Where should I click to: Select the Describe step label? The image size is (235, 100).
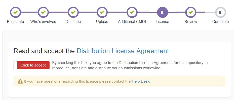[73, 22]
